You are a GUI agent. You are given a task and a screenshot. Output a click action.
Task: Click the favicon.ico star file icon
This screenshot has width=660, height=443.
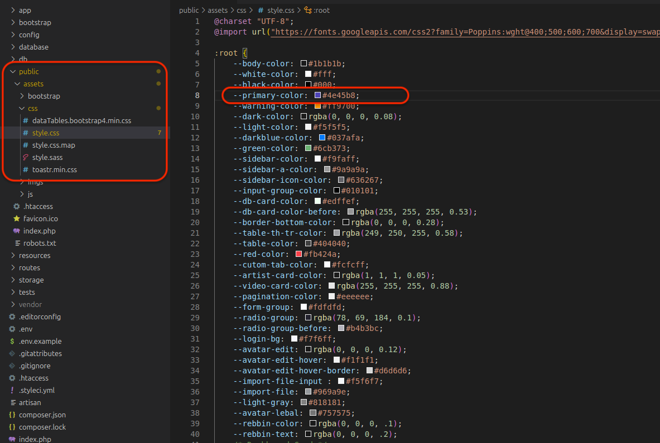pyautogui.click(x=17, y=218)
